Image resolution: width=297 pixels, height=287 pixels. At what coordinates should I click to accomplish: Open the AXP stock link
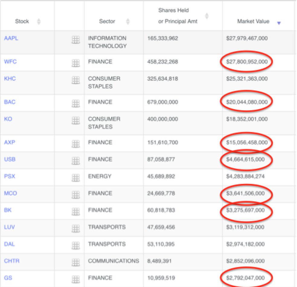(10, 142)
